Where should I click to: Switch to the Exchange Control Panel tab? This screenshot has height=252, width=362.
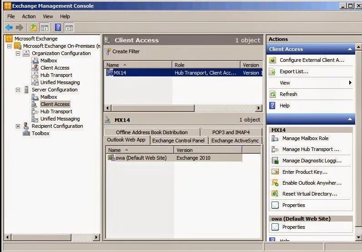pos(178,141)
